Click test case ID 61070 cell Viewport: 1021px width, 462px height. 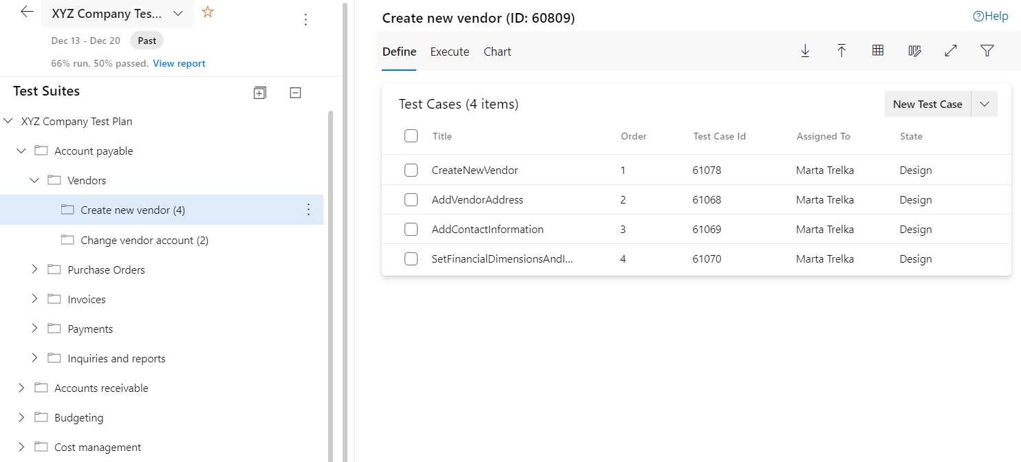pyautogui.click(x=707, y=259)
